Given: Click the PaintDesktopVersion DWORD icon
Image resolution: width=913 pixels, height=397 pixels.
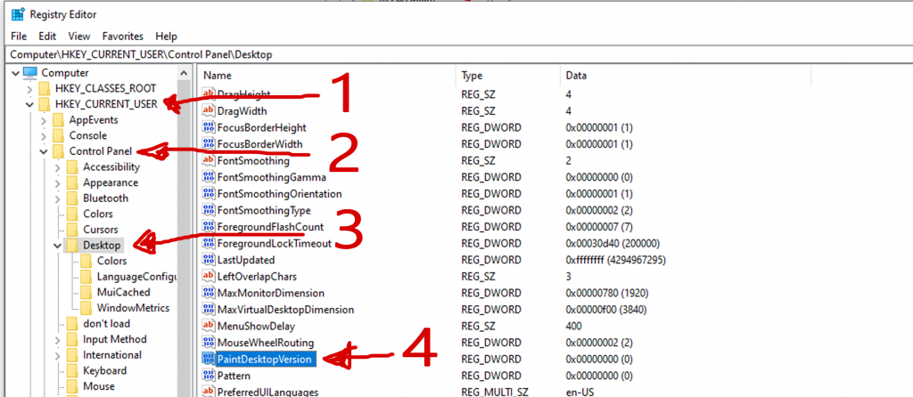Looking at the screenshot, I should pos(208,360).
